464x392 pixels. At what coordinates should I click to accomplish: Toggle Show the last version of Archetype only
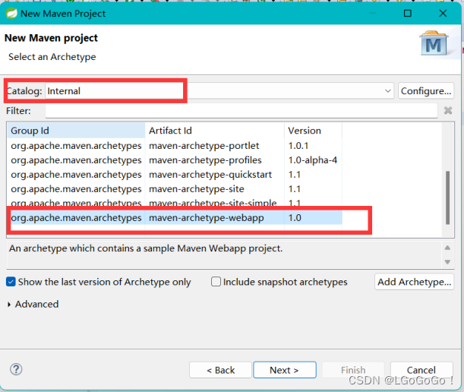pyautogui.click(x=11, y=282)
